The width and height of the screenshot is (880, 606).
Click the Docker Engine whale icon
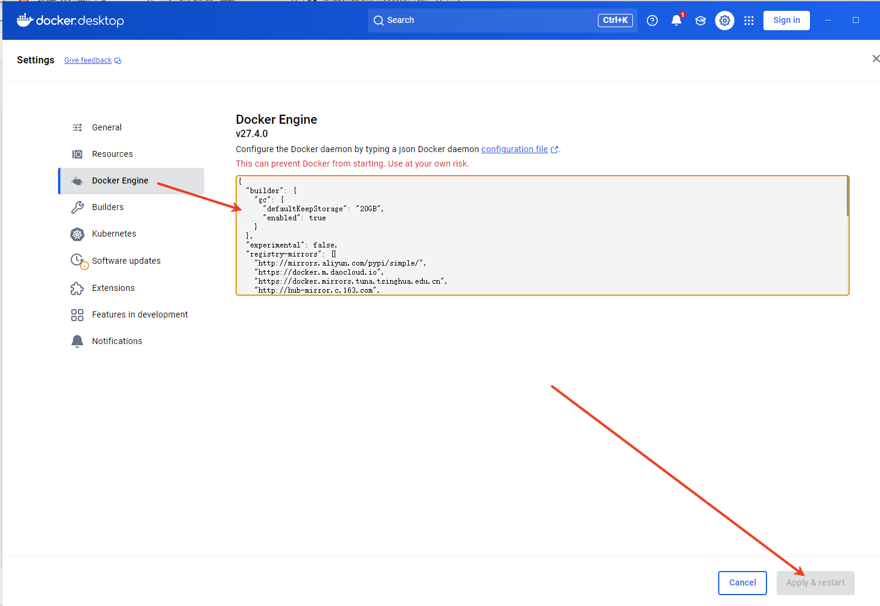point(77,180)
